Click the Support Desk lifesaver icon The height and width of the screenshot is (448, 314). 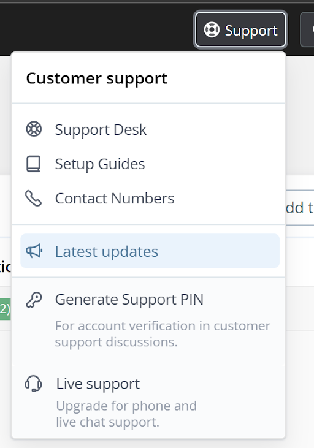[x=34, y=129]
